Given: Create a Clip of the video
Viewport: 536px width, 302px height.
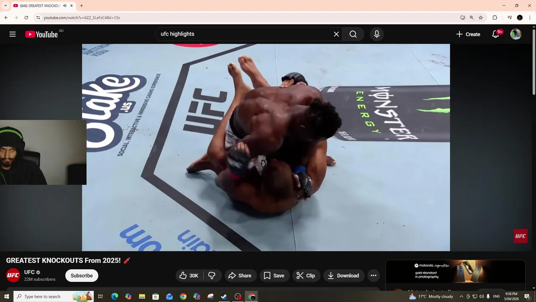Looking at the screenshot, I should [306, 276].
